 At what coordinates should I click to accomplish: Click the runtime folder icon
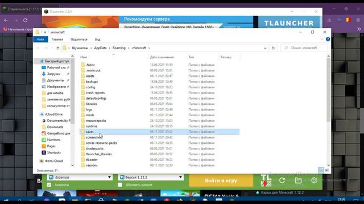[83, 126]
